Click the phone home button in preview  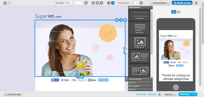click(176, 87)
